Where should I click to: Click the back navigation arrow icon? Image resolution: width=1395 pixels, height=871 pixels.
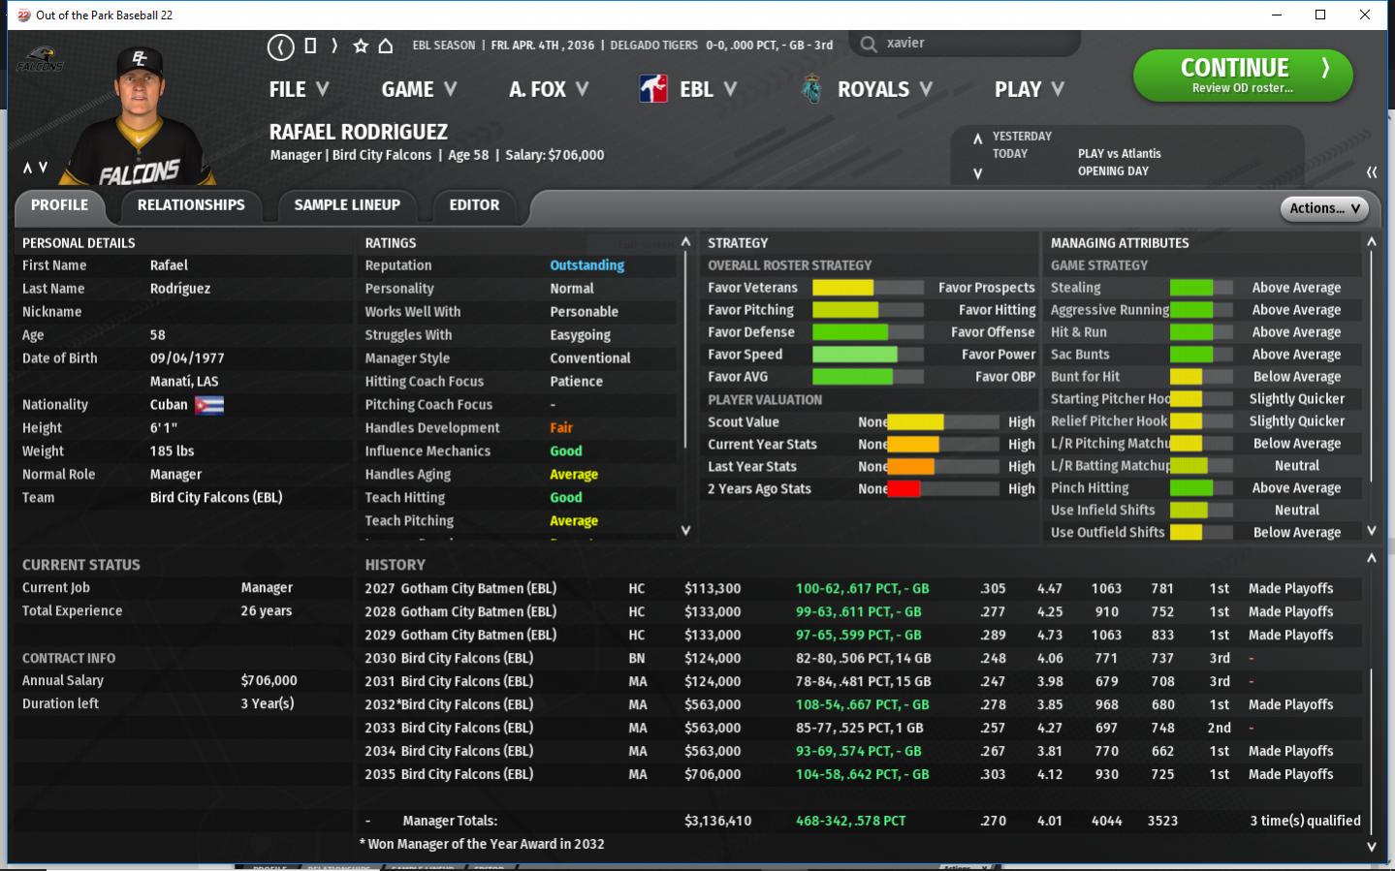coord(280,47)
